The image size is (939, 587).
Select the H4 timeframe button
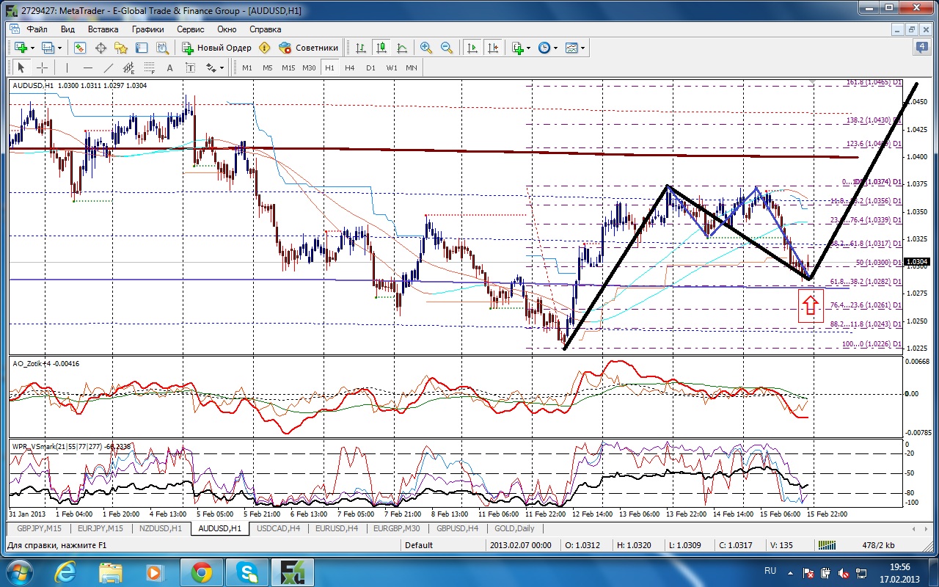click(x=350, y=68)
